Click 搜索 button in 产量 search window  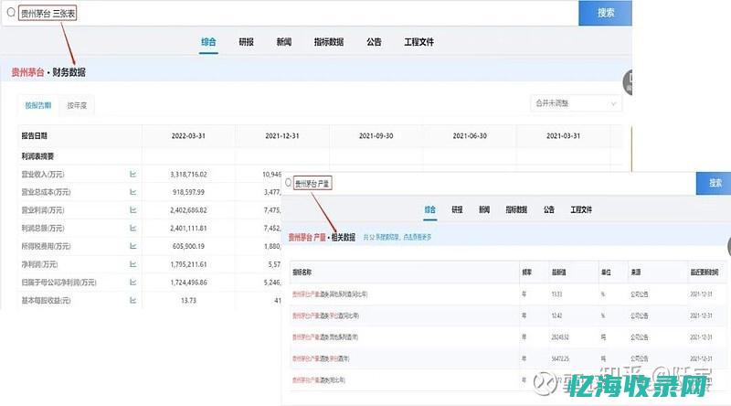pos(714,183)
